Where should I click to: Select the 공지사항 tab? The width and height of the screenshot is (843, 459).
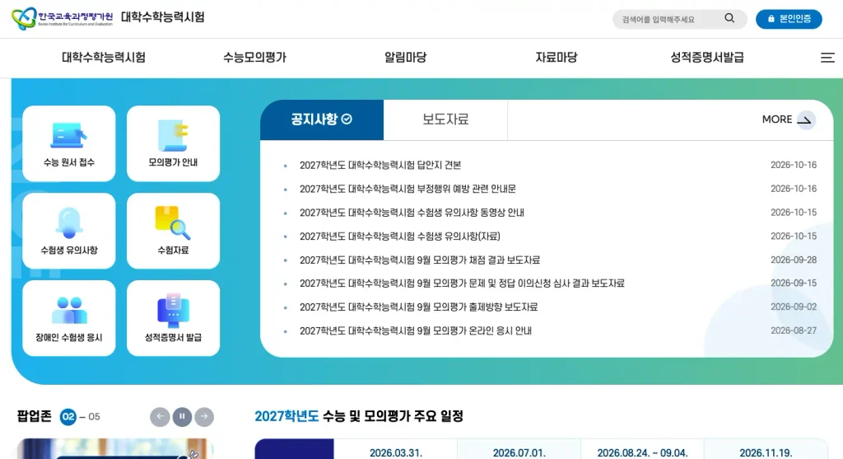tap(322, 119)
